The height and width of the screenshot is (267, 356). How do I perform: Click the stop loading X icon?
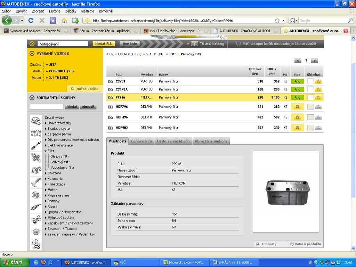(42, 21)
